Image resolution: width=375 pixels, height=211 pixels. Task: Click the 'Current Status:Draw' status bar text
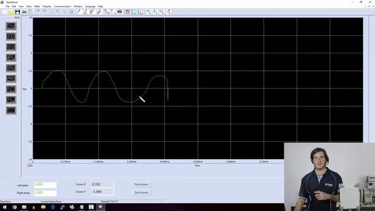tap(51, 202)
